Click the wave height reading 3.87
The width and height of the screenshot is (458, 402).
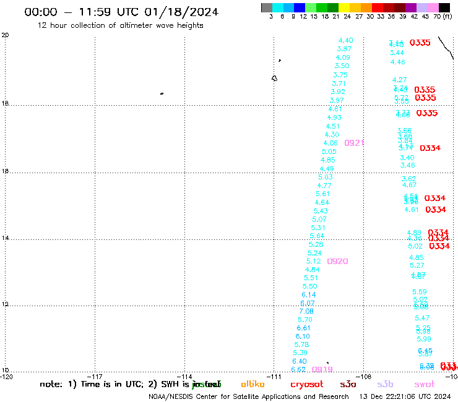tap(344, 49)
